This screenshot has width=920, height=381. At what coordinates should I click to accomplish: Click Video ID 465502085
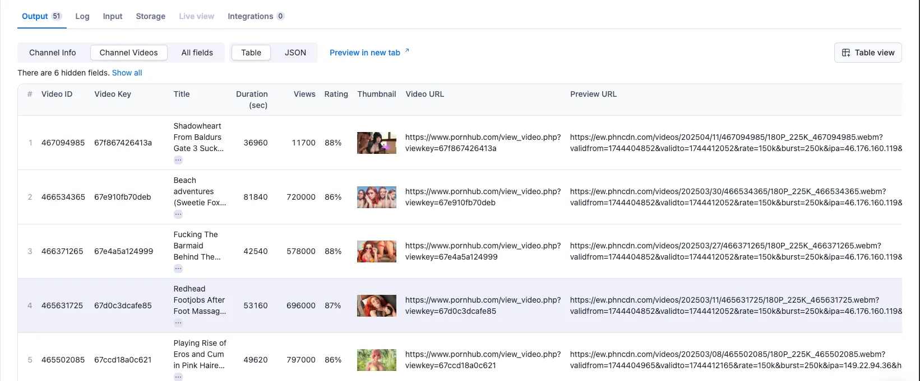pyautogui.click(x=63, y=360)
